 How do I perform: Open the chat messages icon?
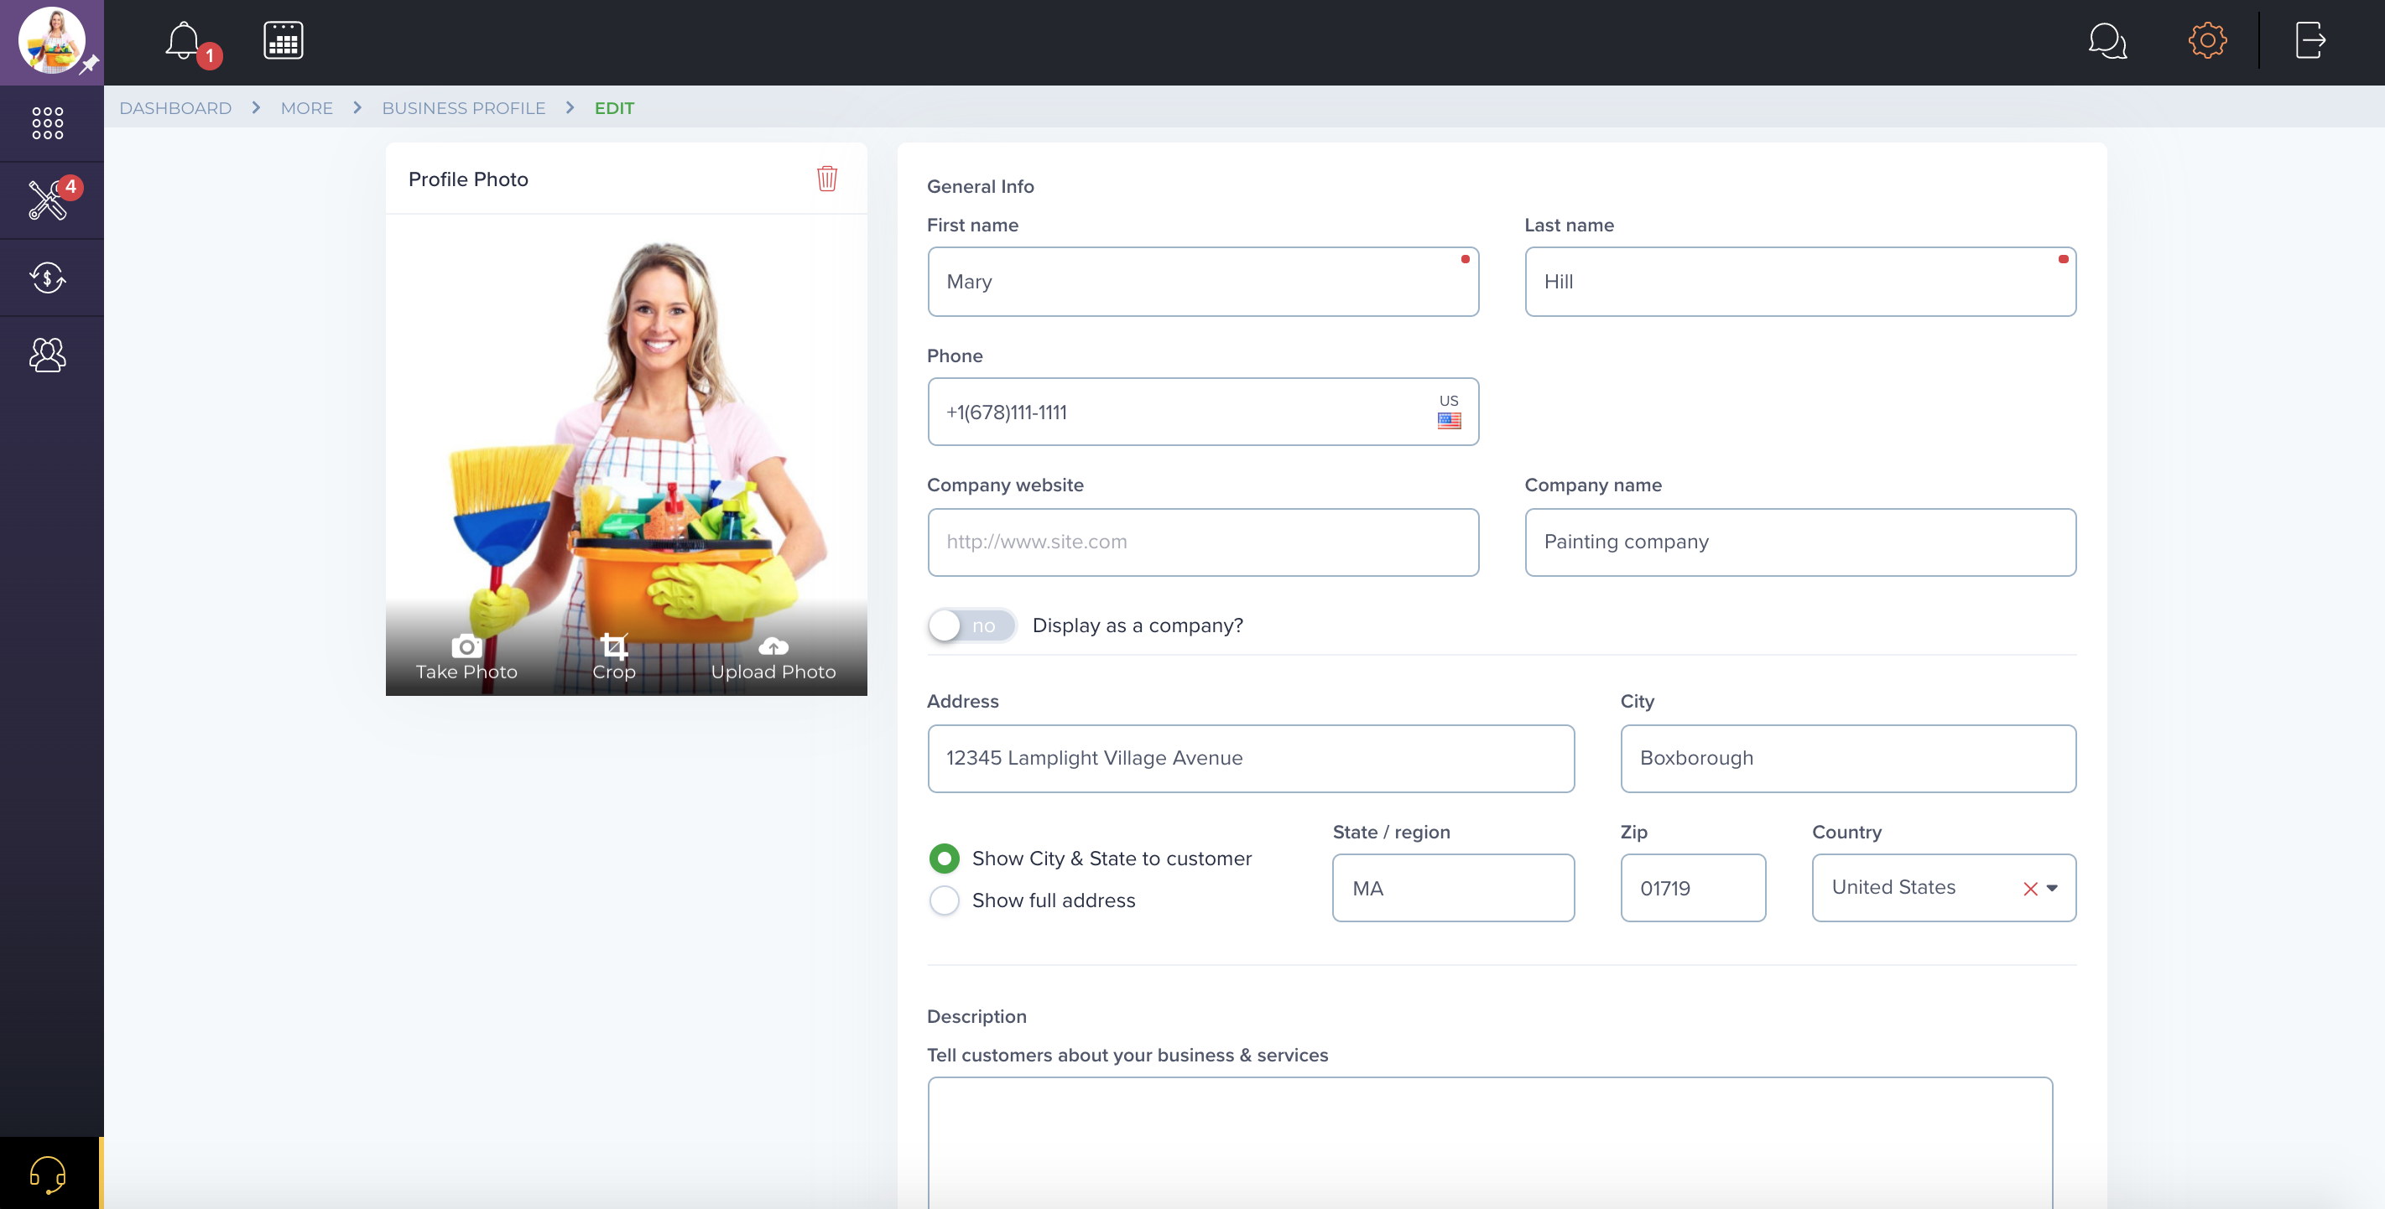click(2108, 41)
